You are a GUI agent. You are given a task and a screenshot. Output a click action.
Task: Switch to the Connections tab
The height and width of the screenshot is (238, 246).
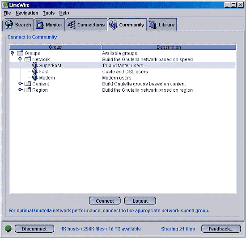(x=86, y=25)
